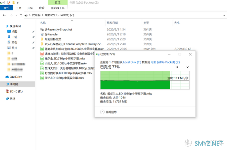Select the 速度与激情：特别行动 video file
This screenshot has width=227, height=150.
tap(69, 54)
